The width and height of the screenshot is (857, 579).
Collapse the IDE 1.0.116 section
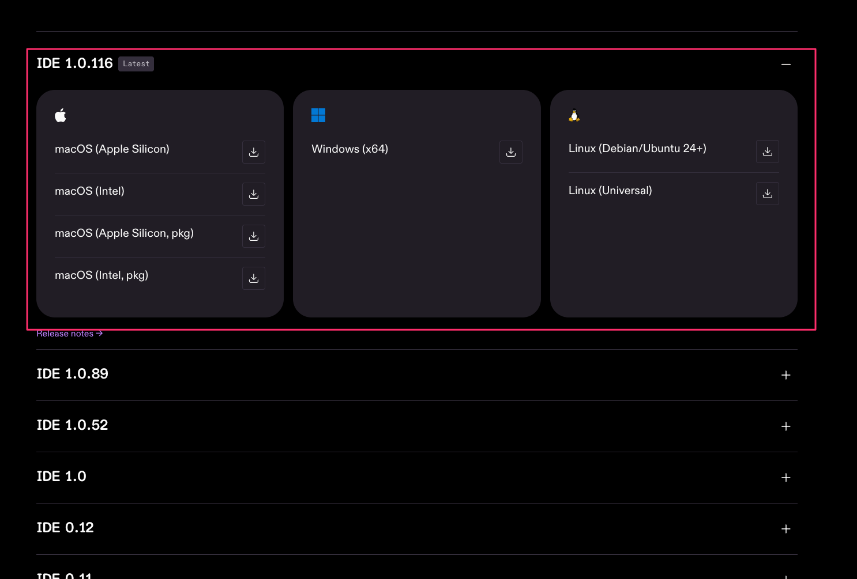point(786,64)
